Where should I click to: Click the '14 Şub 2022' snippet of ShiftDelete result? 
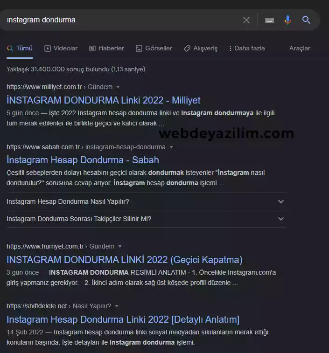click(25, 332)
